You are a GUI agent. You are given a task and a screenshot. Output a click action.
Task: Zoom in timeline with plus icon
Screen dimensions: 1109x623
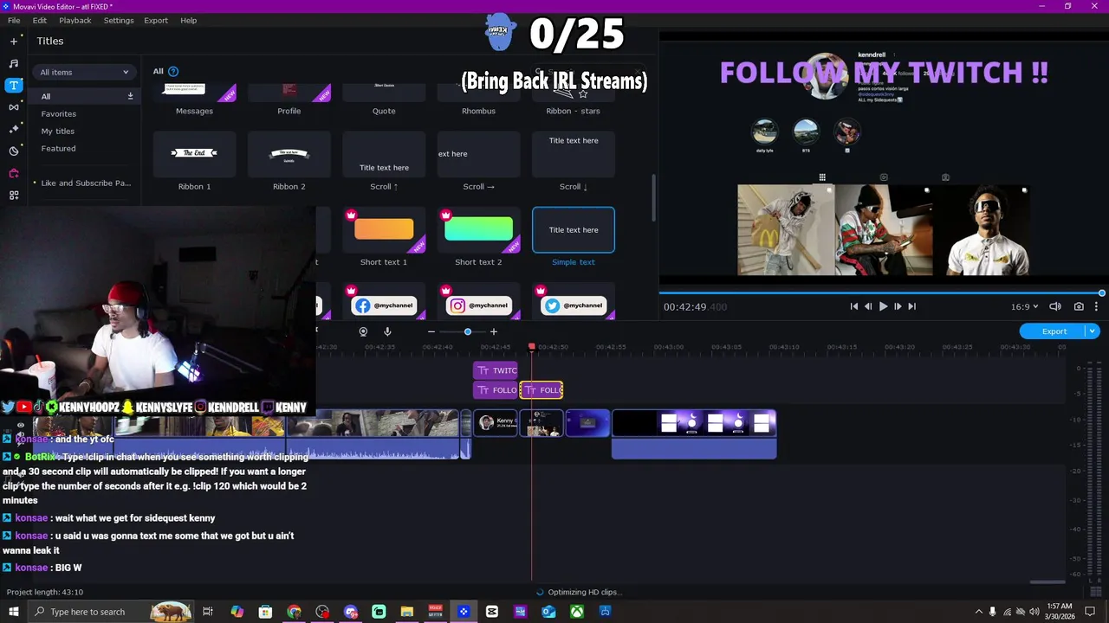pos(494,331)
